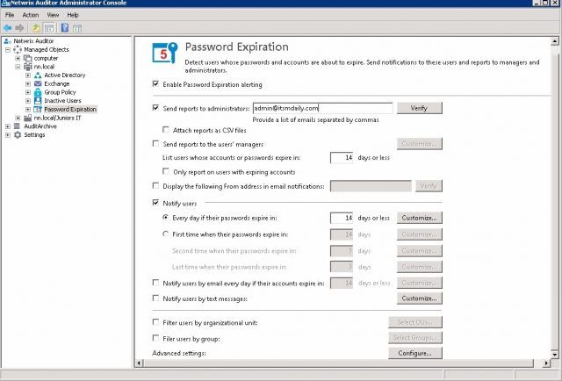The image size is (562, 381).
Task: Open the Action menu
Action: [31, 15]
